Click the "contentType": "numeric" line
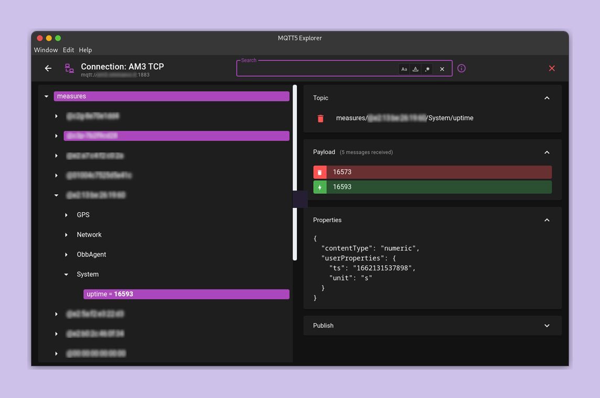This screenshot has width=600, height=398. [370, 248]
